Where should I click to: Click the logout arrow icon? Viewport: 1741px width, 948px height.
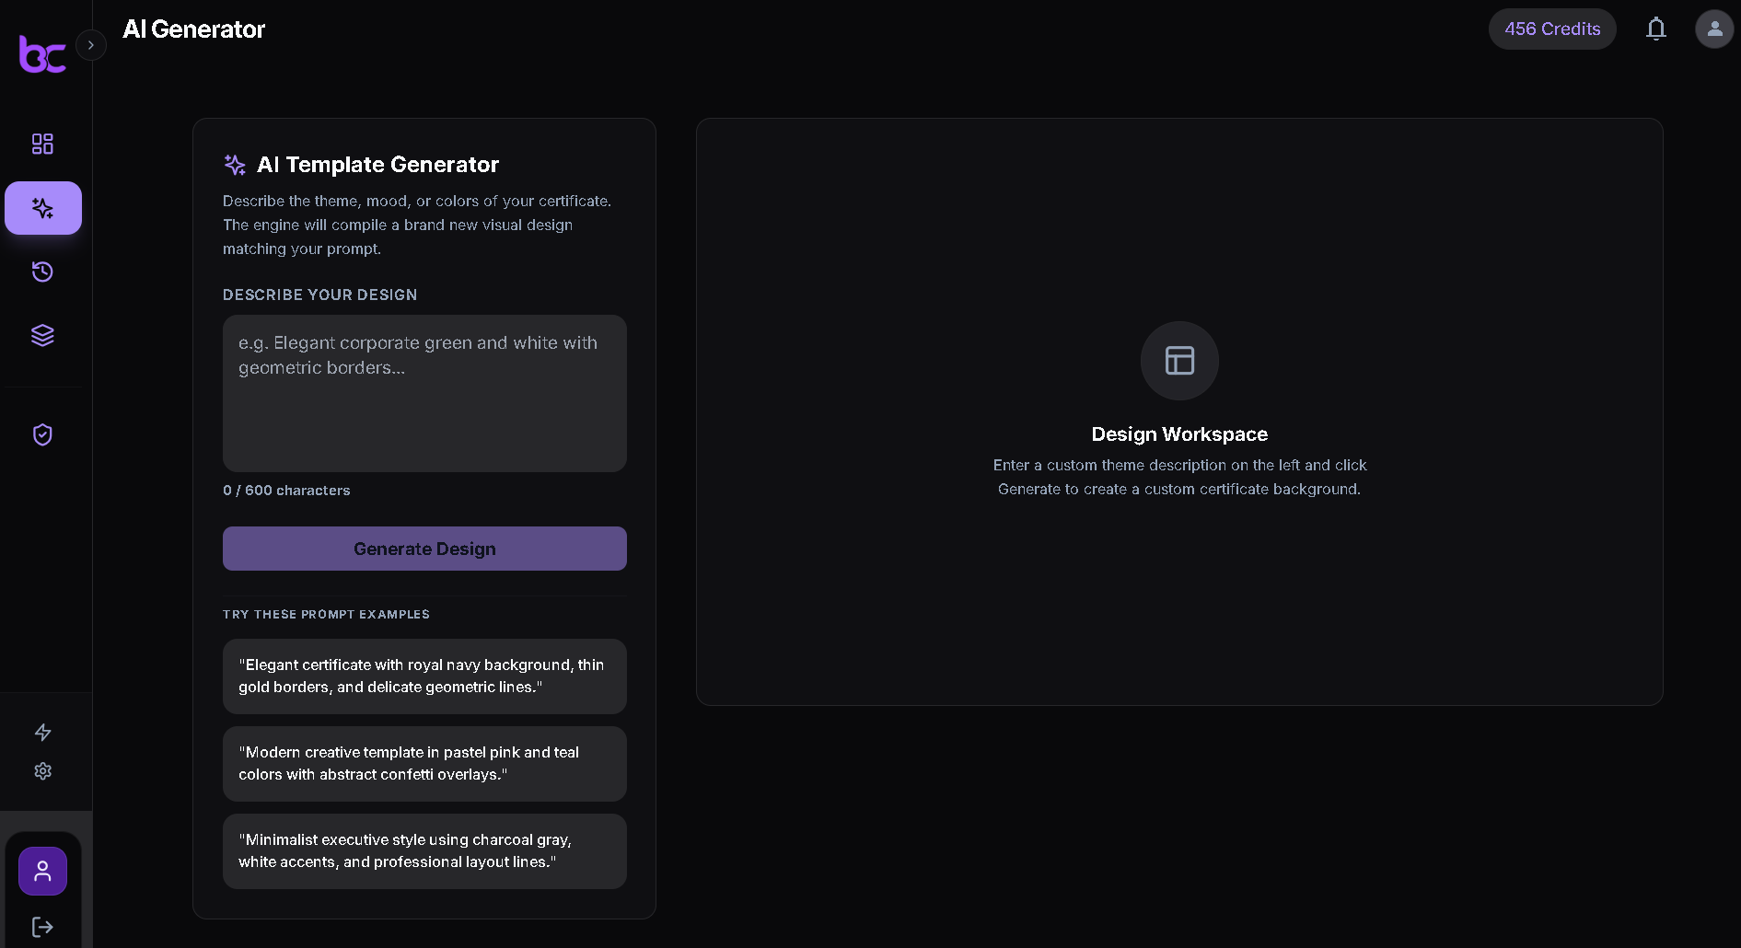42,927
